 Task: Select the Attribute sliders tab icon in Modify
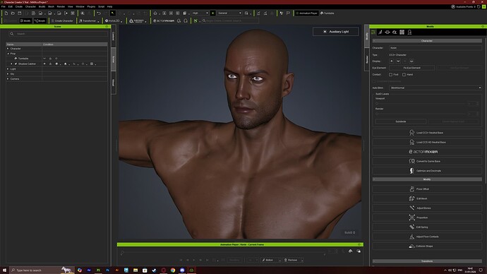pyautogui.click(x=373, y=32)
